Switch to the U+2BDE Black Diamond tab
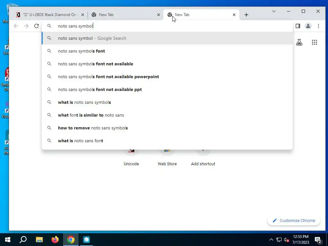 tap(50, 15)
